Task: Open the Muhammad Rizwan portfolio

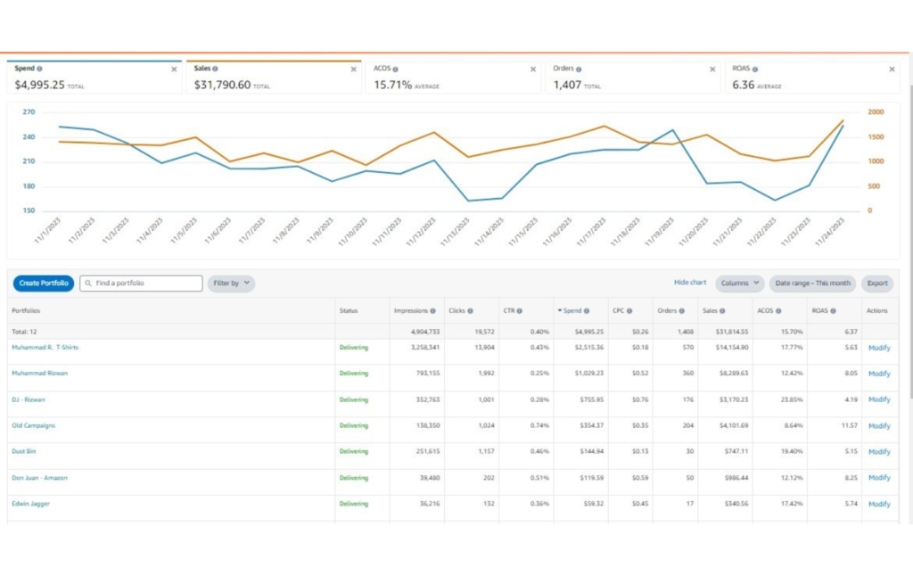Action: [39, 374]
